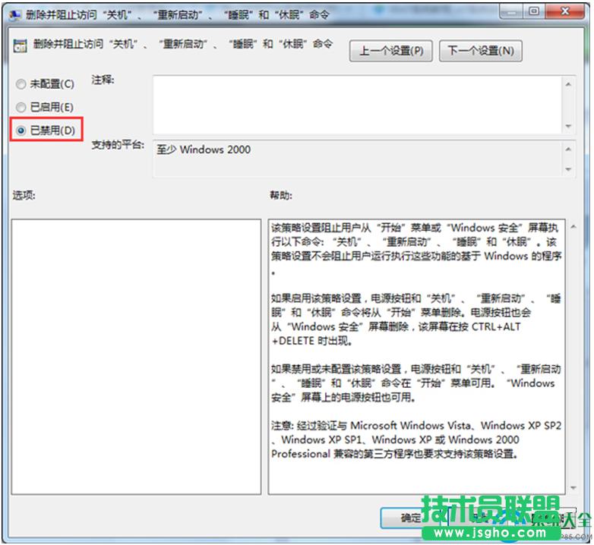
Task: Click the policy setting icon beside the heading
Action: [x=20, y=45]
